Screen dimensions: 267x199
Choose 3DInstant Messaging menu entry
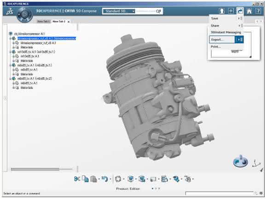226,32
